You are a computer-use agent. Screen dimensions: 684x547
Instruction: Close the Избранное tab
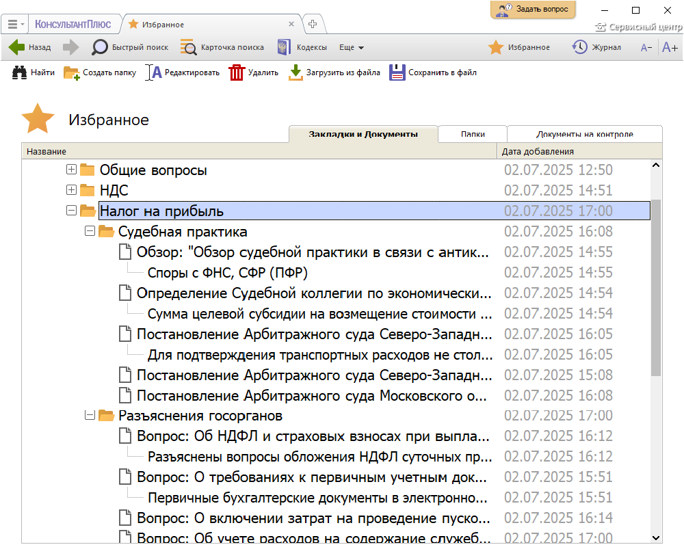[x=291, y=25]
